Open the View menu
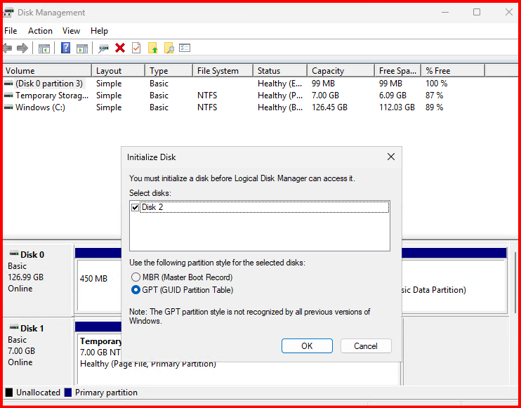521x408 pixels. coord(71,31)
